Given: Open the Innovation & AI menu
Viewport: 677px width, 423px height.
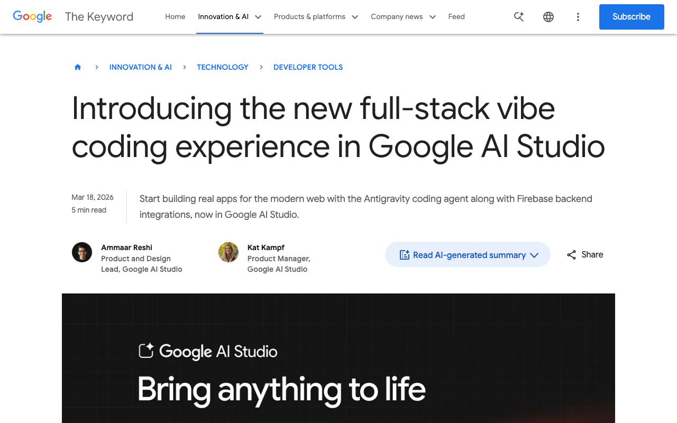Looking at the screenshot, I should point(223,16).
